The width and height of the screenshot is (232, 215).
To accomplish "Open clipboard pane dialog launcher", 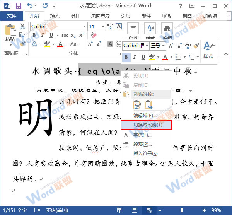I will [25, 54].
